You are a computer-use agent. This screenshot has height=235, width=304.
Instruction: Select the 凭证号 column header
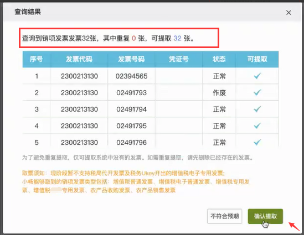179,59
